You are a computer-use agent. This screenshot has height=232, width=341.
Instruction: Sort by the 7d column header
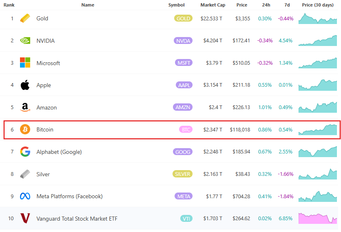coord(287,5)
